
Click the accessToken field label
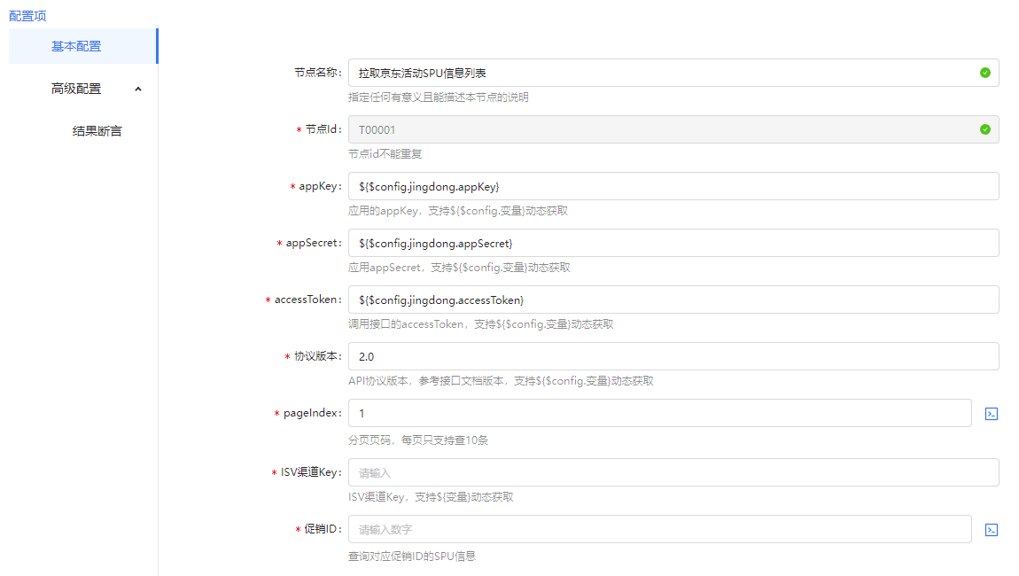point(307,300)
